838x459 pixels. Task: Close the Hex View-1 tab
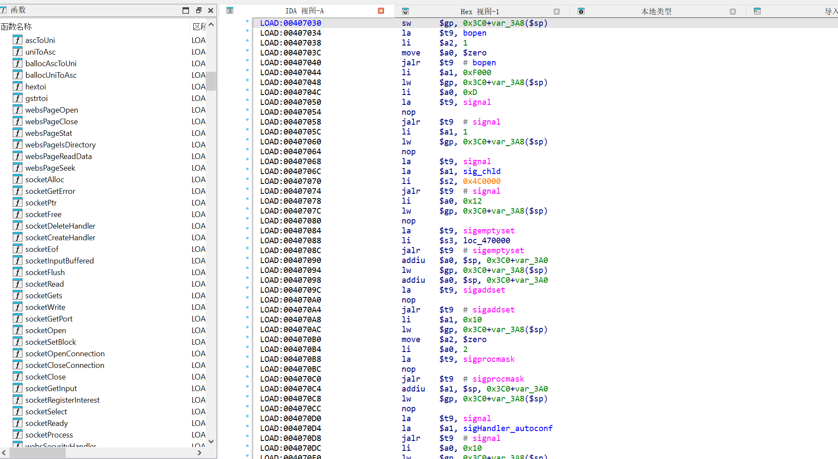(x=557, y=12)
